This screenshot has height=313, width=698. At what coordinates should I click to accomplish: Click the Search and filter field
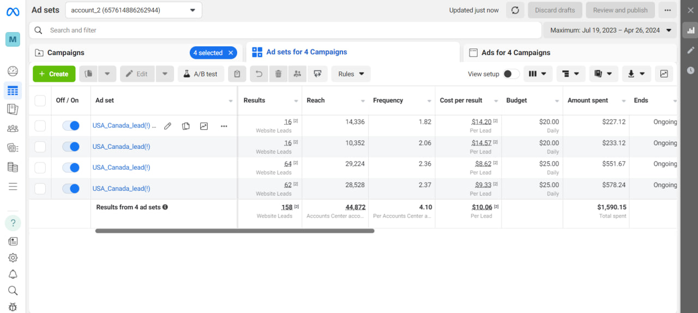285,30
